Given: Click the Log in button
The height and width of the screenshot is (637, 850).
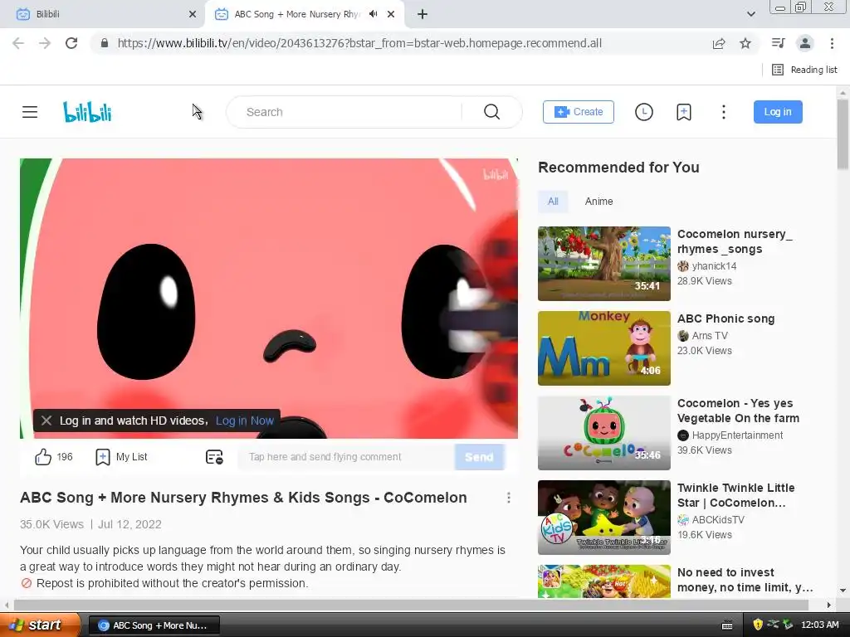Looking at the screenshot, I should (778, 112).
